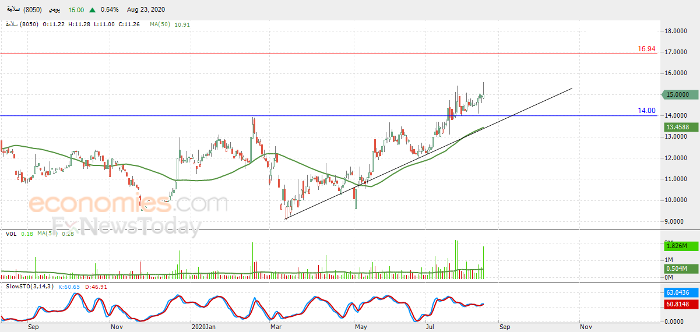
Task: Click the 16.0000 price axis label
Action: (x=677, y=73)
